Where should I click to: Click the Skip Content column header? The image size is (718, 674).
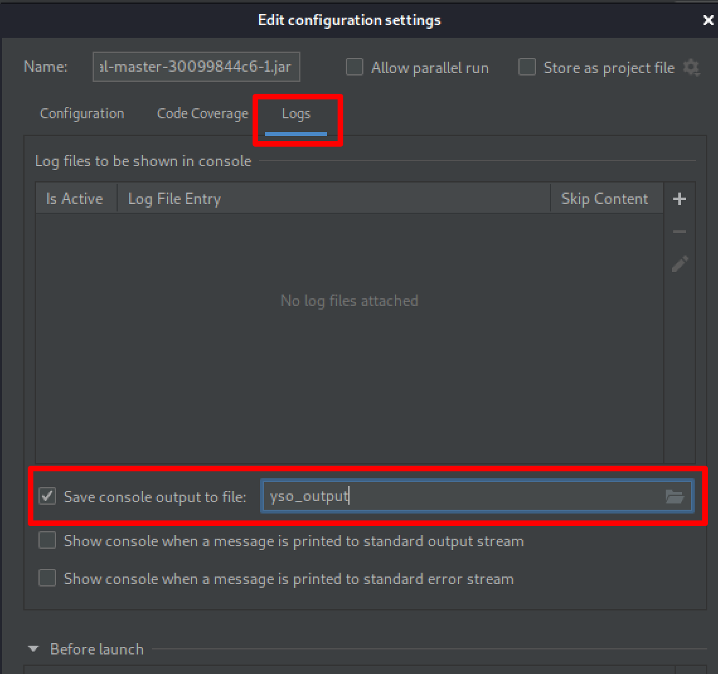(x=605, y=198)
